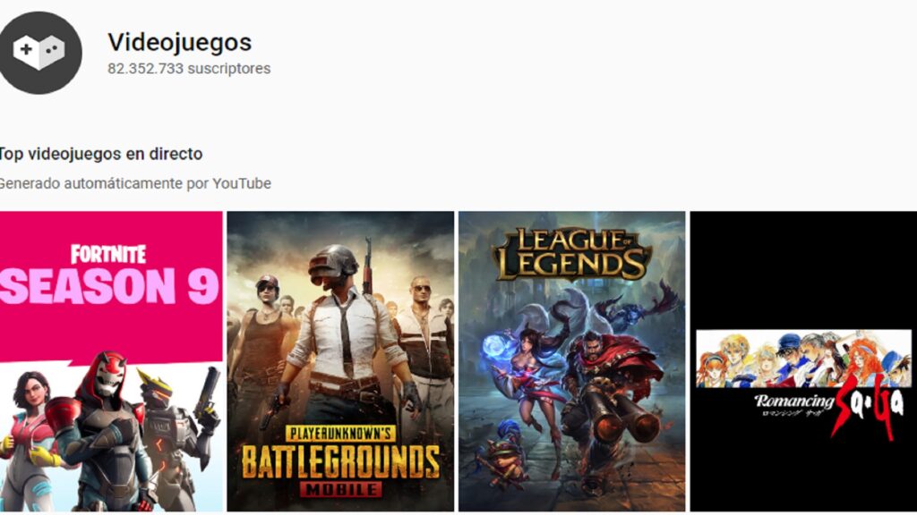Open the Fortnite Season 9 game card
The width and height of the screenshot is (917, 515).
[x=111, y=361]
